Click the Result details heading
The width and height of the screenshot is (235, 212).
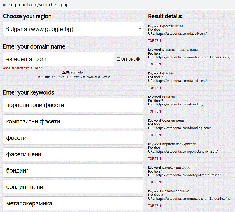165,16
